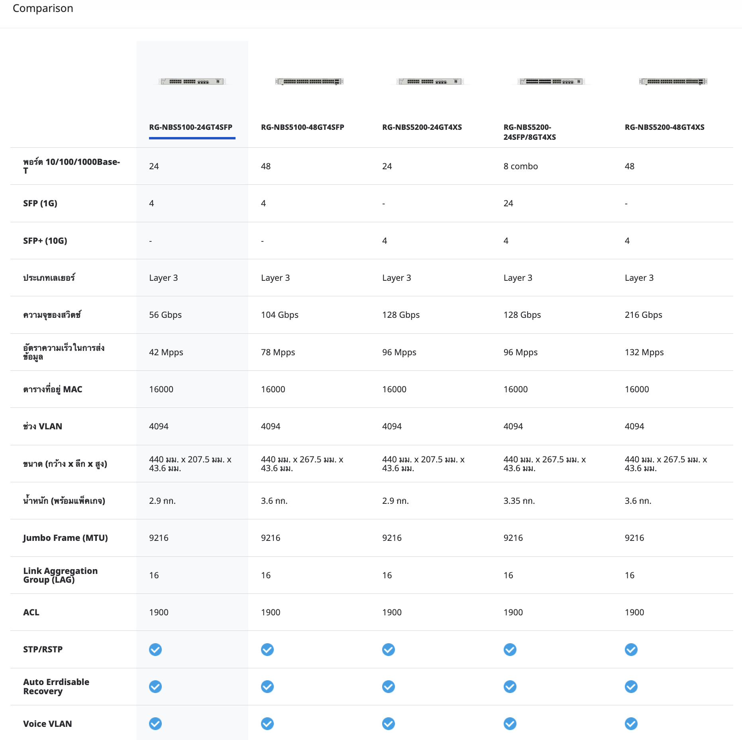Click Auto Errdisable Recovery checkmark for RG-NBS5100-48GT4SFP
Viewport: 742px width, 740px height.
coord(267,687)
